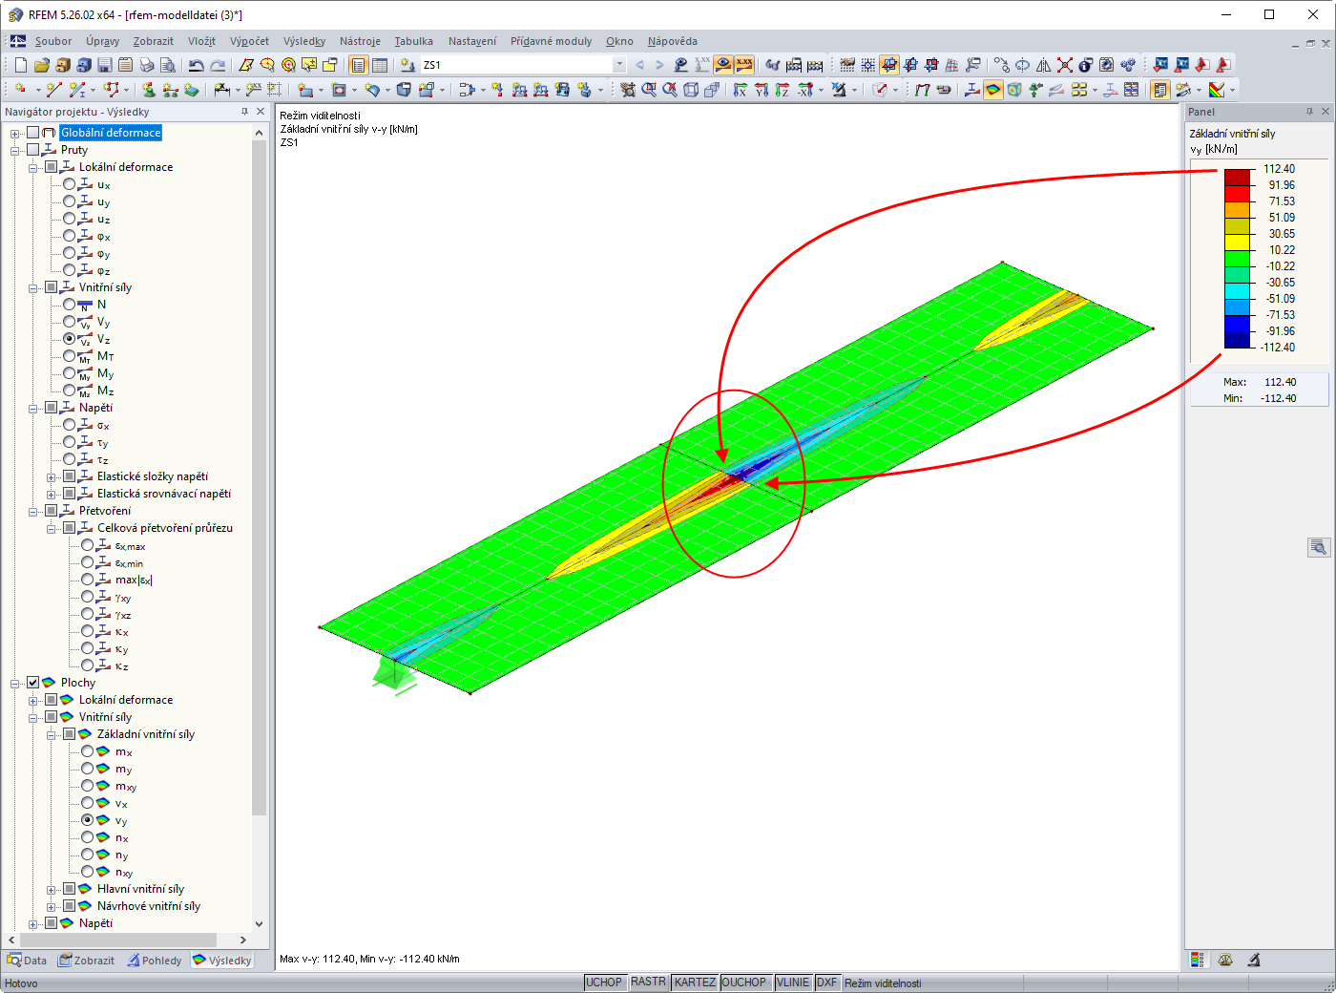Click the yellow 30.65 legend color swatch
Viewport: 1336px width, 993px height.
pos(1237,242)
